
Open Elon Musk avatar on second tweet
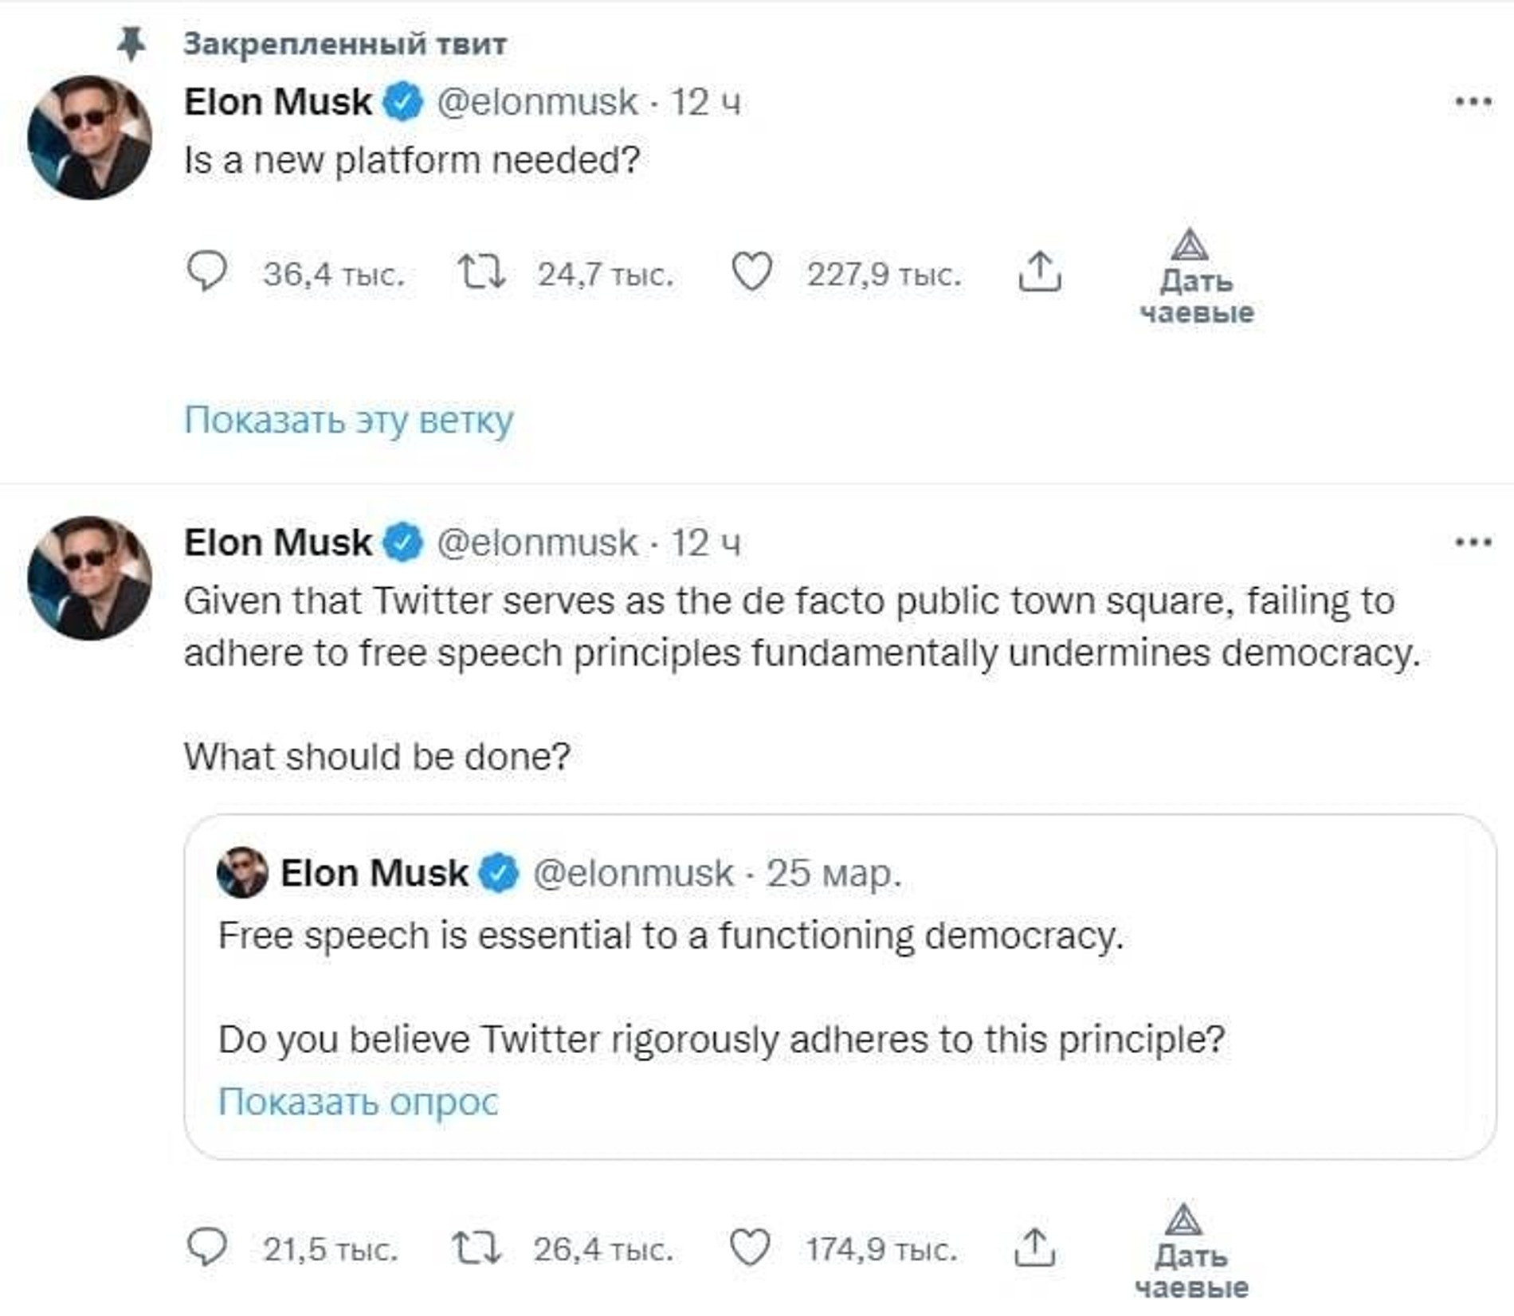(90, 578)
